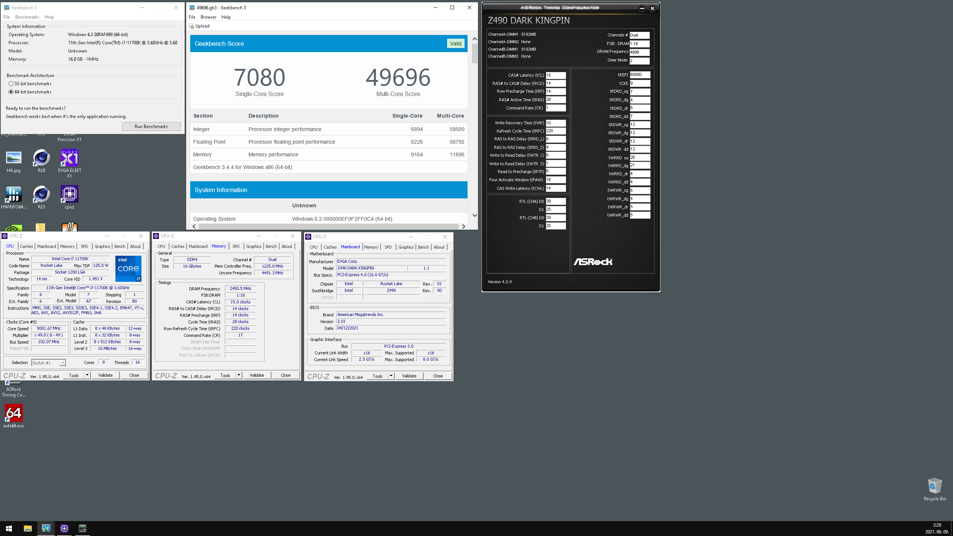Open the Browser menu in 49696.gb3 window
953x536 pixels.
click(208, 17)
